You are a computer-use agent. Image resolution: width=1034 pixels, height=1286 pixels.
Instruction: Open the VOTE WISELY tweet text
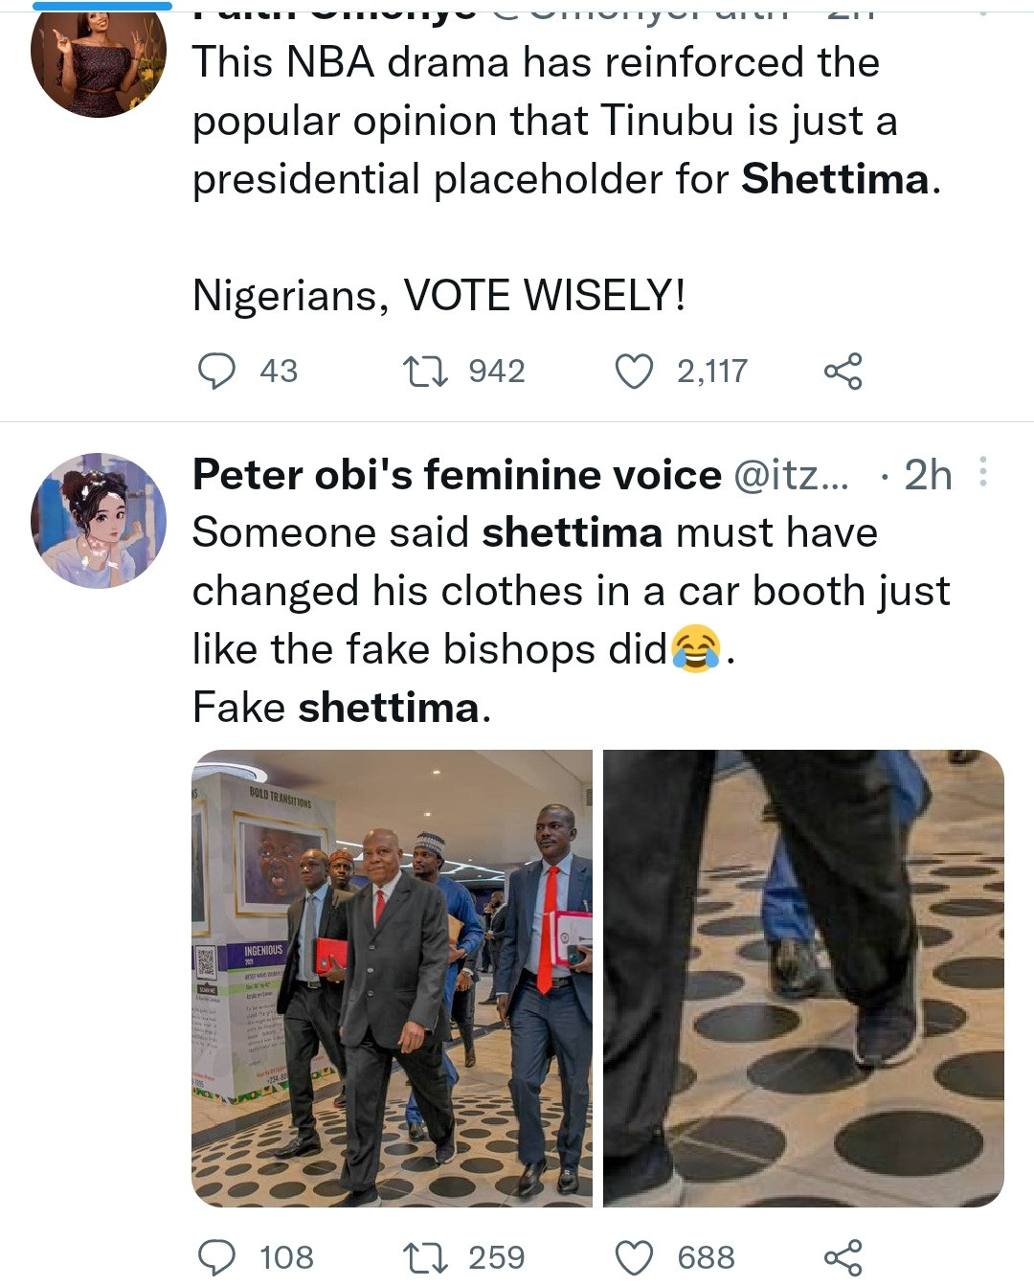coord(438,295)
